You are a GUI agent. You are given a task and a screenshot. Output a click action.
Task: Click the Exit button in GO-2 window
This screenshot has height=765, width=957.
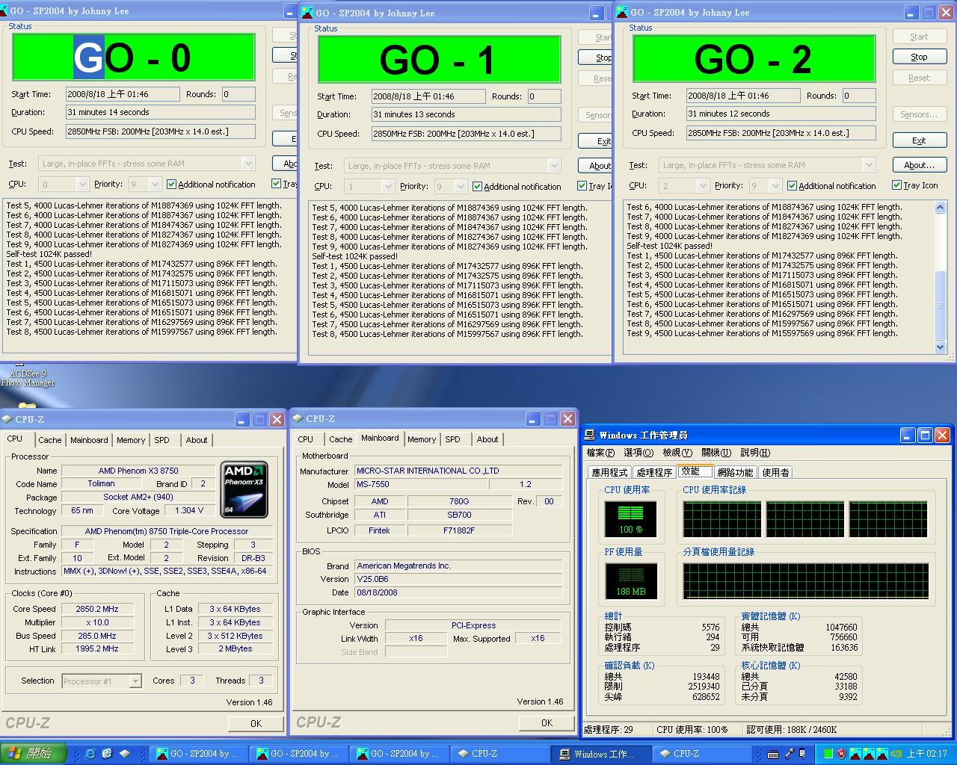click(x=919, y=140)
